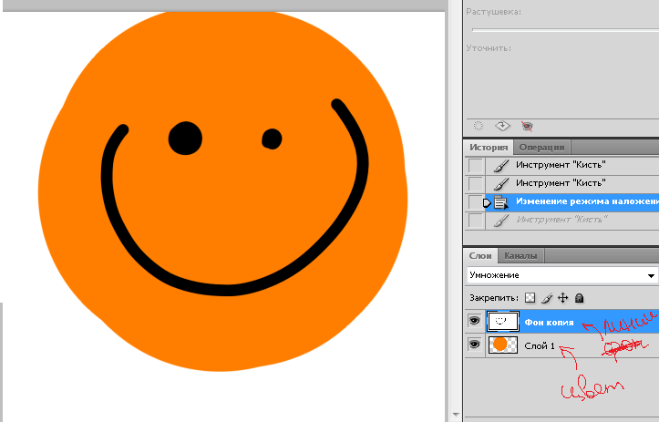The height and width of the screenshot is (422, 659).
Task: Select the Изменение режима наложения history state
Action: (x=583, y=201)
